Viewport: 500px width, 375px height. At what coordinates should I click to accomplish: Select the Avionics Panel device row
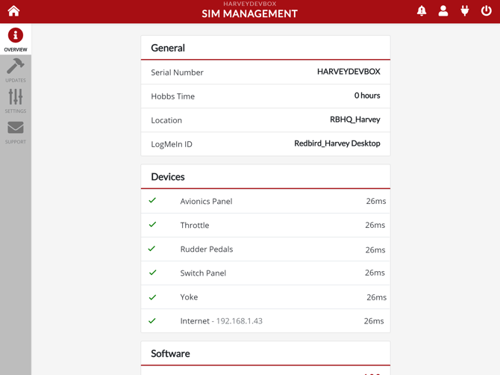[266, 201]
